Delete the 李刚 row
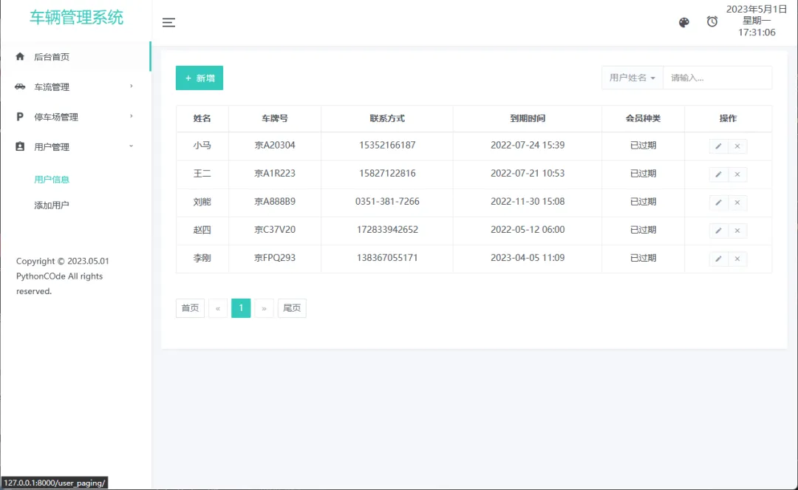This screenshot has width=798, height=490. pyautogui.click(x=737, y=259)
